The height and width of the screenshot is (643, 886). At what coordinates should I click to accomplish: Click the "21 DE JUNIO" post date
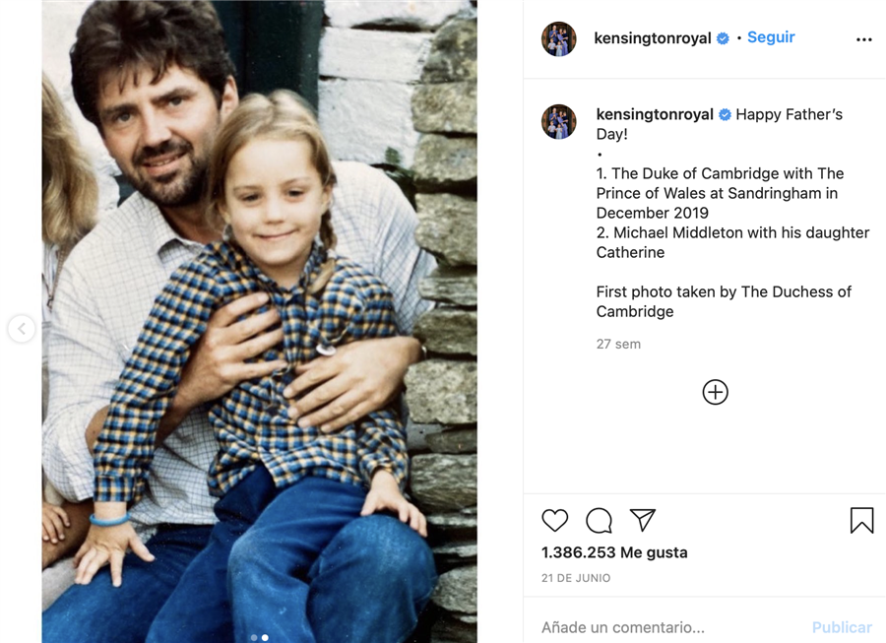(x=576, y=578)
